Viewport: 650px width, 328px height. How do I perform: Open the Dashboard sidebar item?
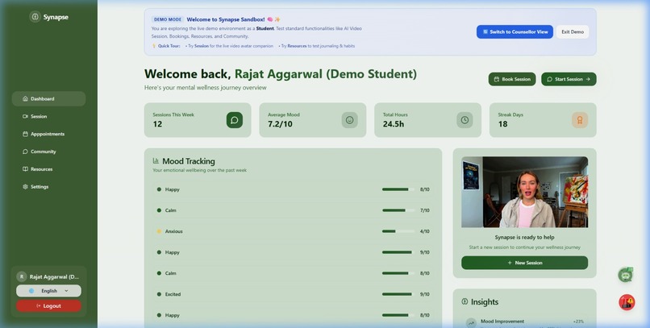[x=48, y=98]
